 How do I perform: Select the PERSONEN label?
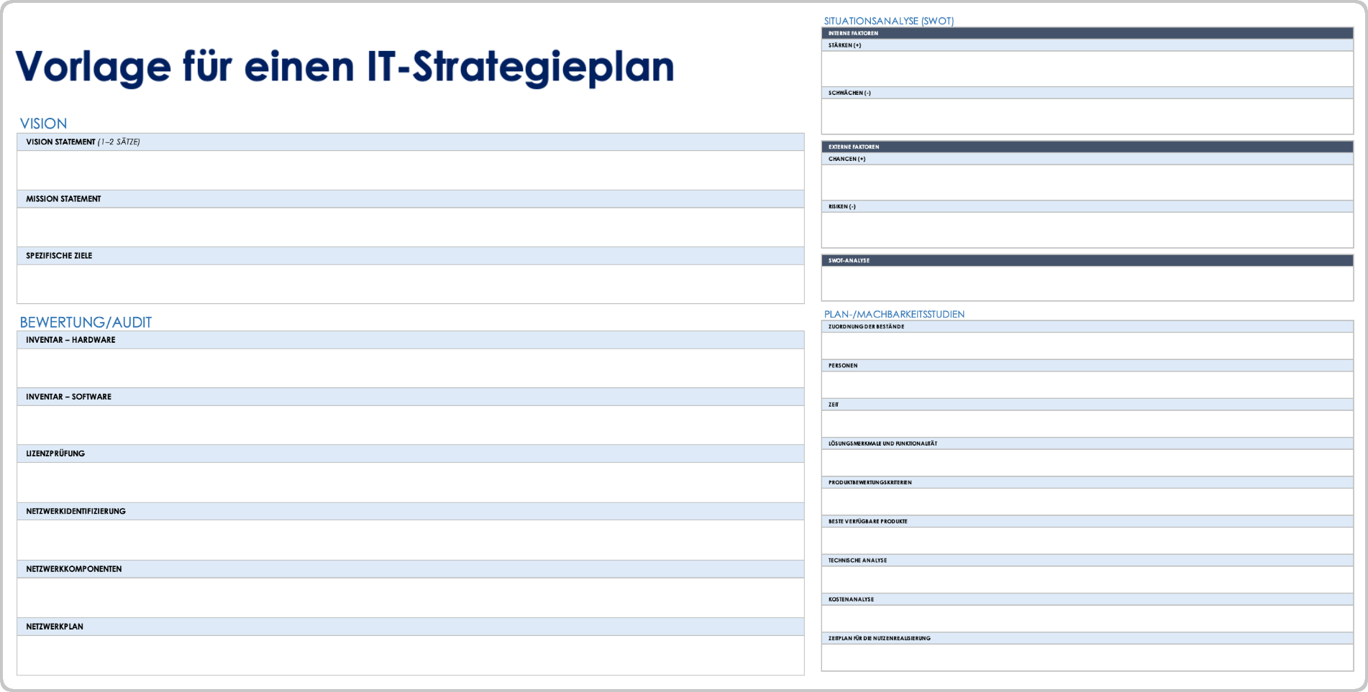point(843,366)
